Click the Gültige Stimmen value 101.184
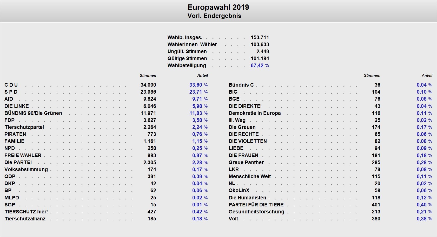 pyautogui.click(x=260, y=58)
